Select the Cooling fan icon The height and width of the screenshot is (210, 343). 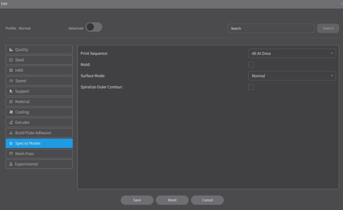pos(11,112)
